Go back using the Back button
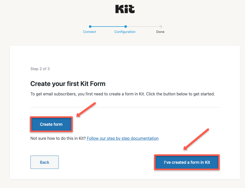Viewport: 245px width, 188px height. [44, 162]
